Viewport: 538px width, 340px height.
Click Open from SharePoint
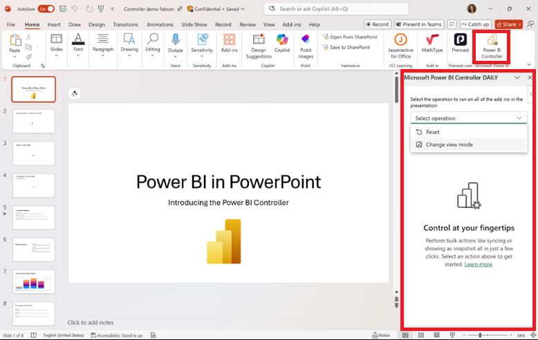click(350, 37)
